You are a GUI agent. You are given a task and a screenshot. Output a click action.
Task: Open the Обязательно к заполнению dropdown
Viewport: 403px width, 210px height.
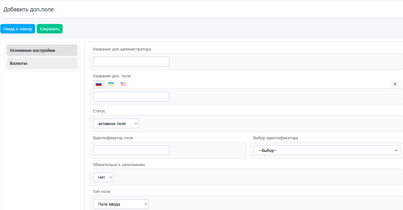pyautogui.click(x=103, y=177)
